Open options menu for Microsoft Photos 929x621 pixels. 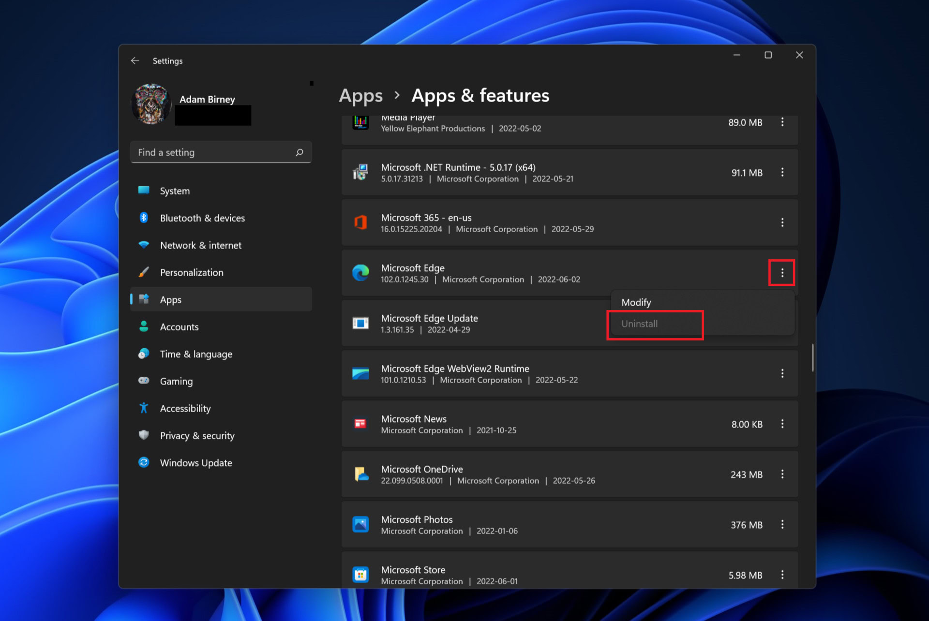[x=782, y=524]
